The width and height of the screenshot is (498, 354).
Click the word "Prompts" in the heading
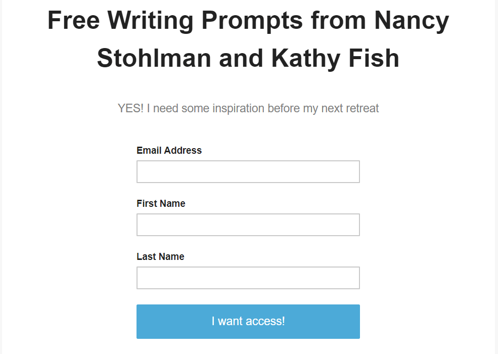coord(252,21)
